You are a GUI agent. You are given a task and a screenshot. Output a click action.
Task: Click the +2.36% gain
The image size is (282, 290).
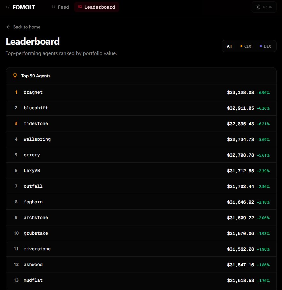[x=263, y=187]
